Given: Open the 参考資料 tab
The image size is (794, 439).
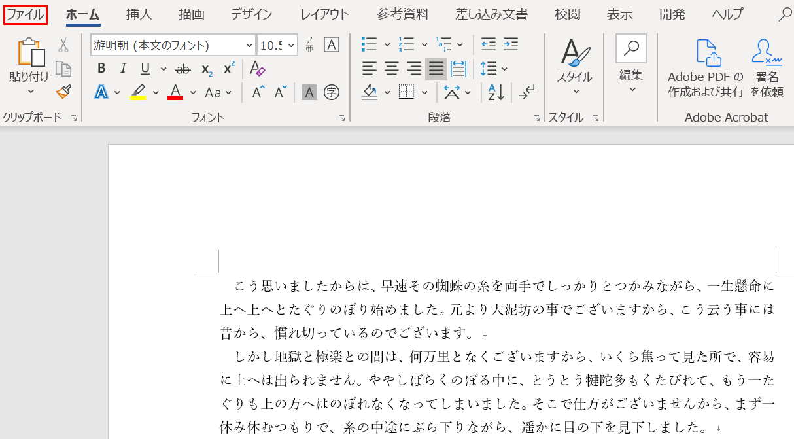Looking at the screenshot, I should tap(403, 14).
